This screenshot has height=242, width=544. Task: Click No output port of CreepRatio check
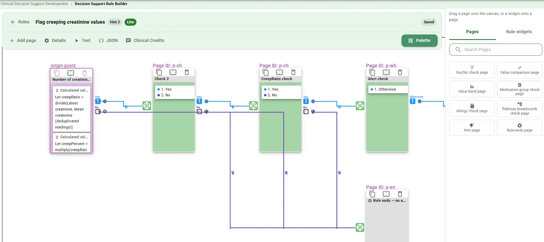(x=306, y=111)
